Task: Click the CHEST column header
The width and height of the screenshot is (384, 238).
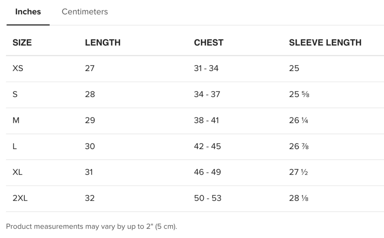Action: pyautogui.click(x=208, y=43)
